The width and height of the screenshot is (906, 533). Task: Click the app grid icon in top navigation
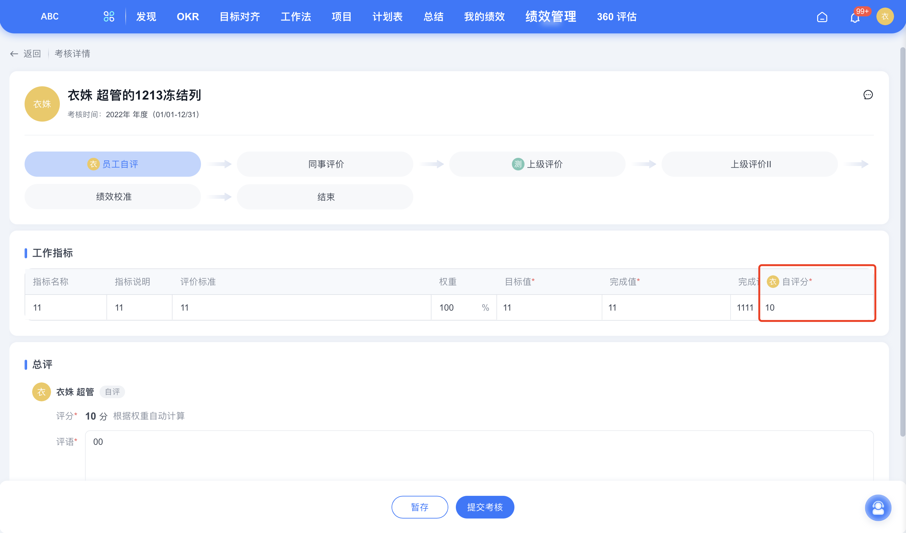click(108, 16)
